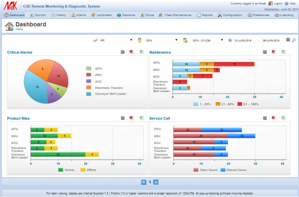Click the ASU red legend swatch
Viewport: 299px width, 197px height.
click(x=89, y=75)
